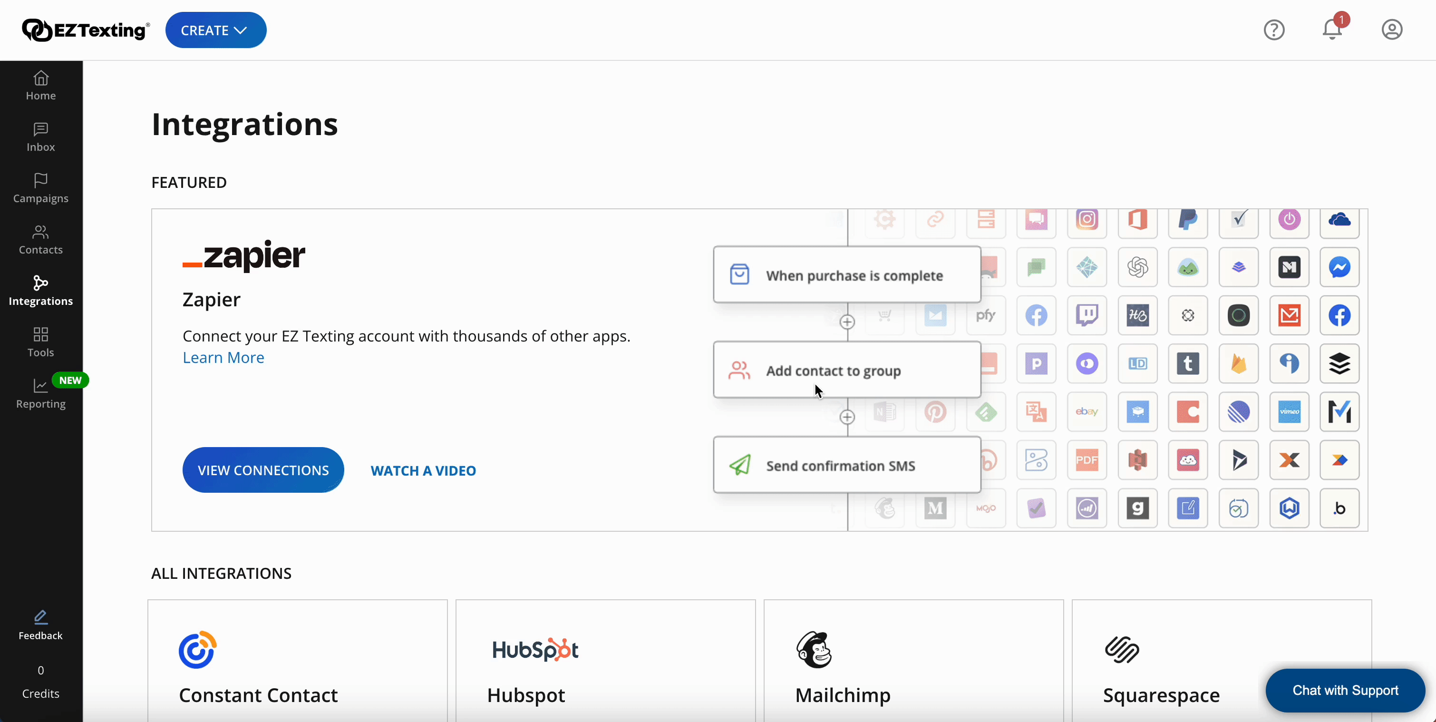Expand the CREATE dropdown menu
This screenshot has width=1436, height=722.
[x=216, y=30]
